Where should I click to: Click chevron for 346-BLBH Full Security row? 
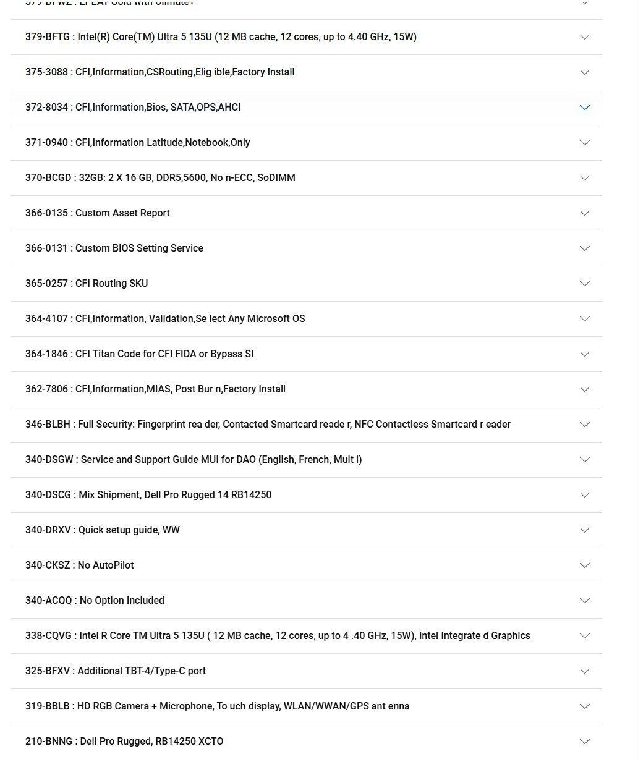pyautogui.click(x=584, y=425)
